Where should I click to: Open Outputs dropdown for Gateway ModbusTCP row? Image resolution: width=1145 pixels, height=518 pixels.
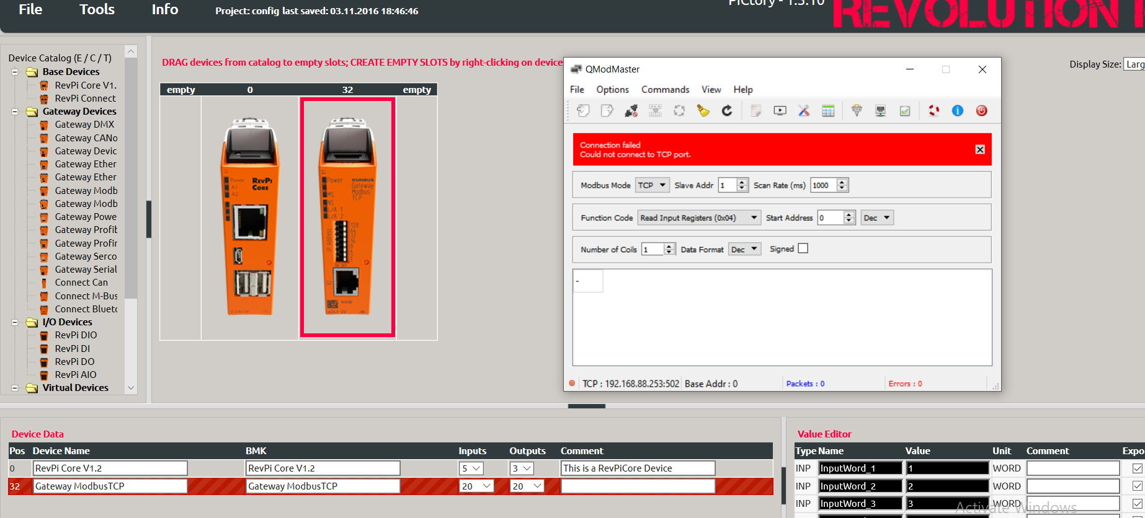(527, 486)
